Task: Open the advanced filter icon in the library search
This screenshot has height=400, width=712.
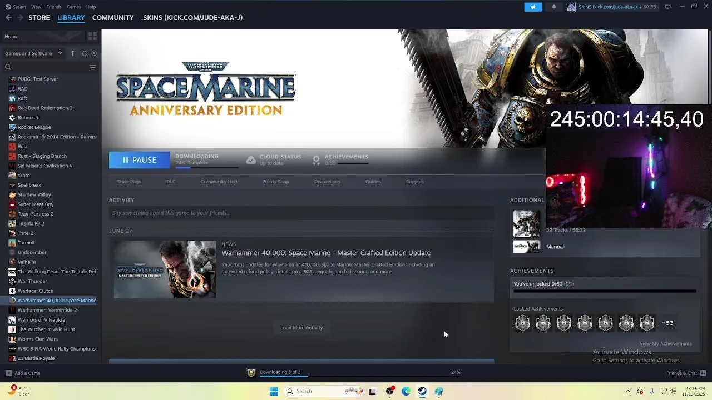Action: tap(93, 67)
